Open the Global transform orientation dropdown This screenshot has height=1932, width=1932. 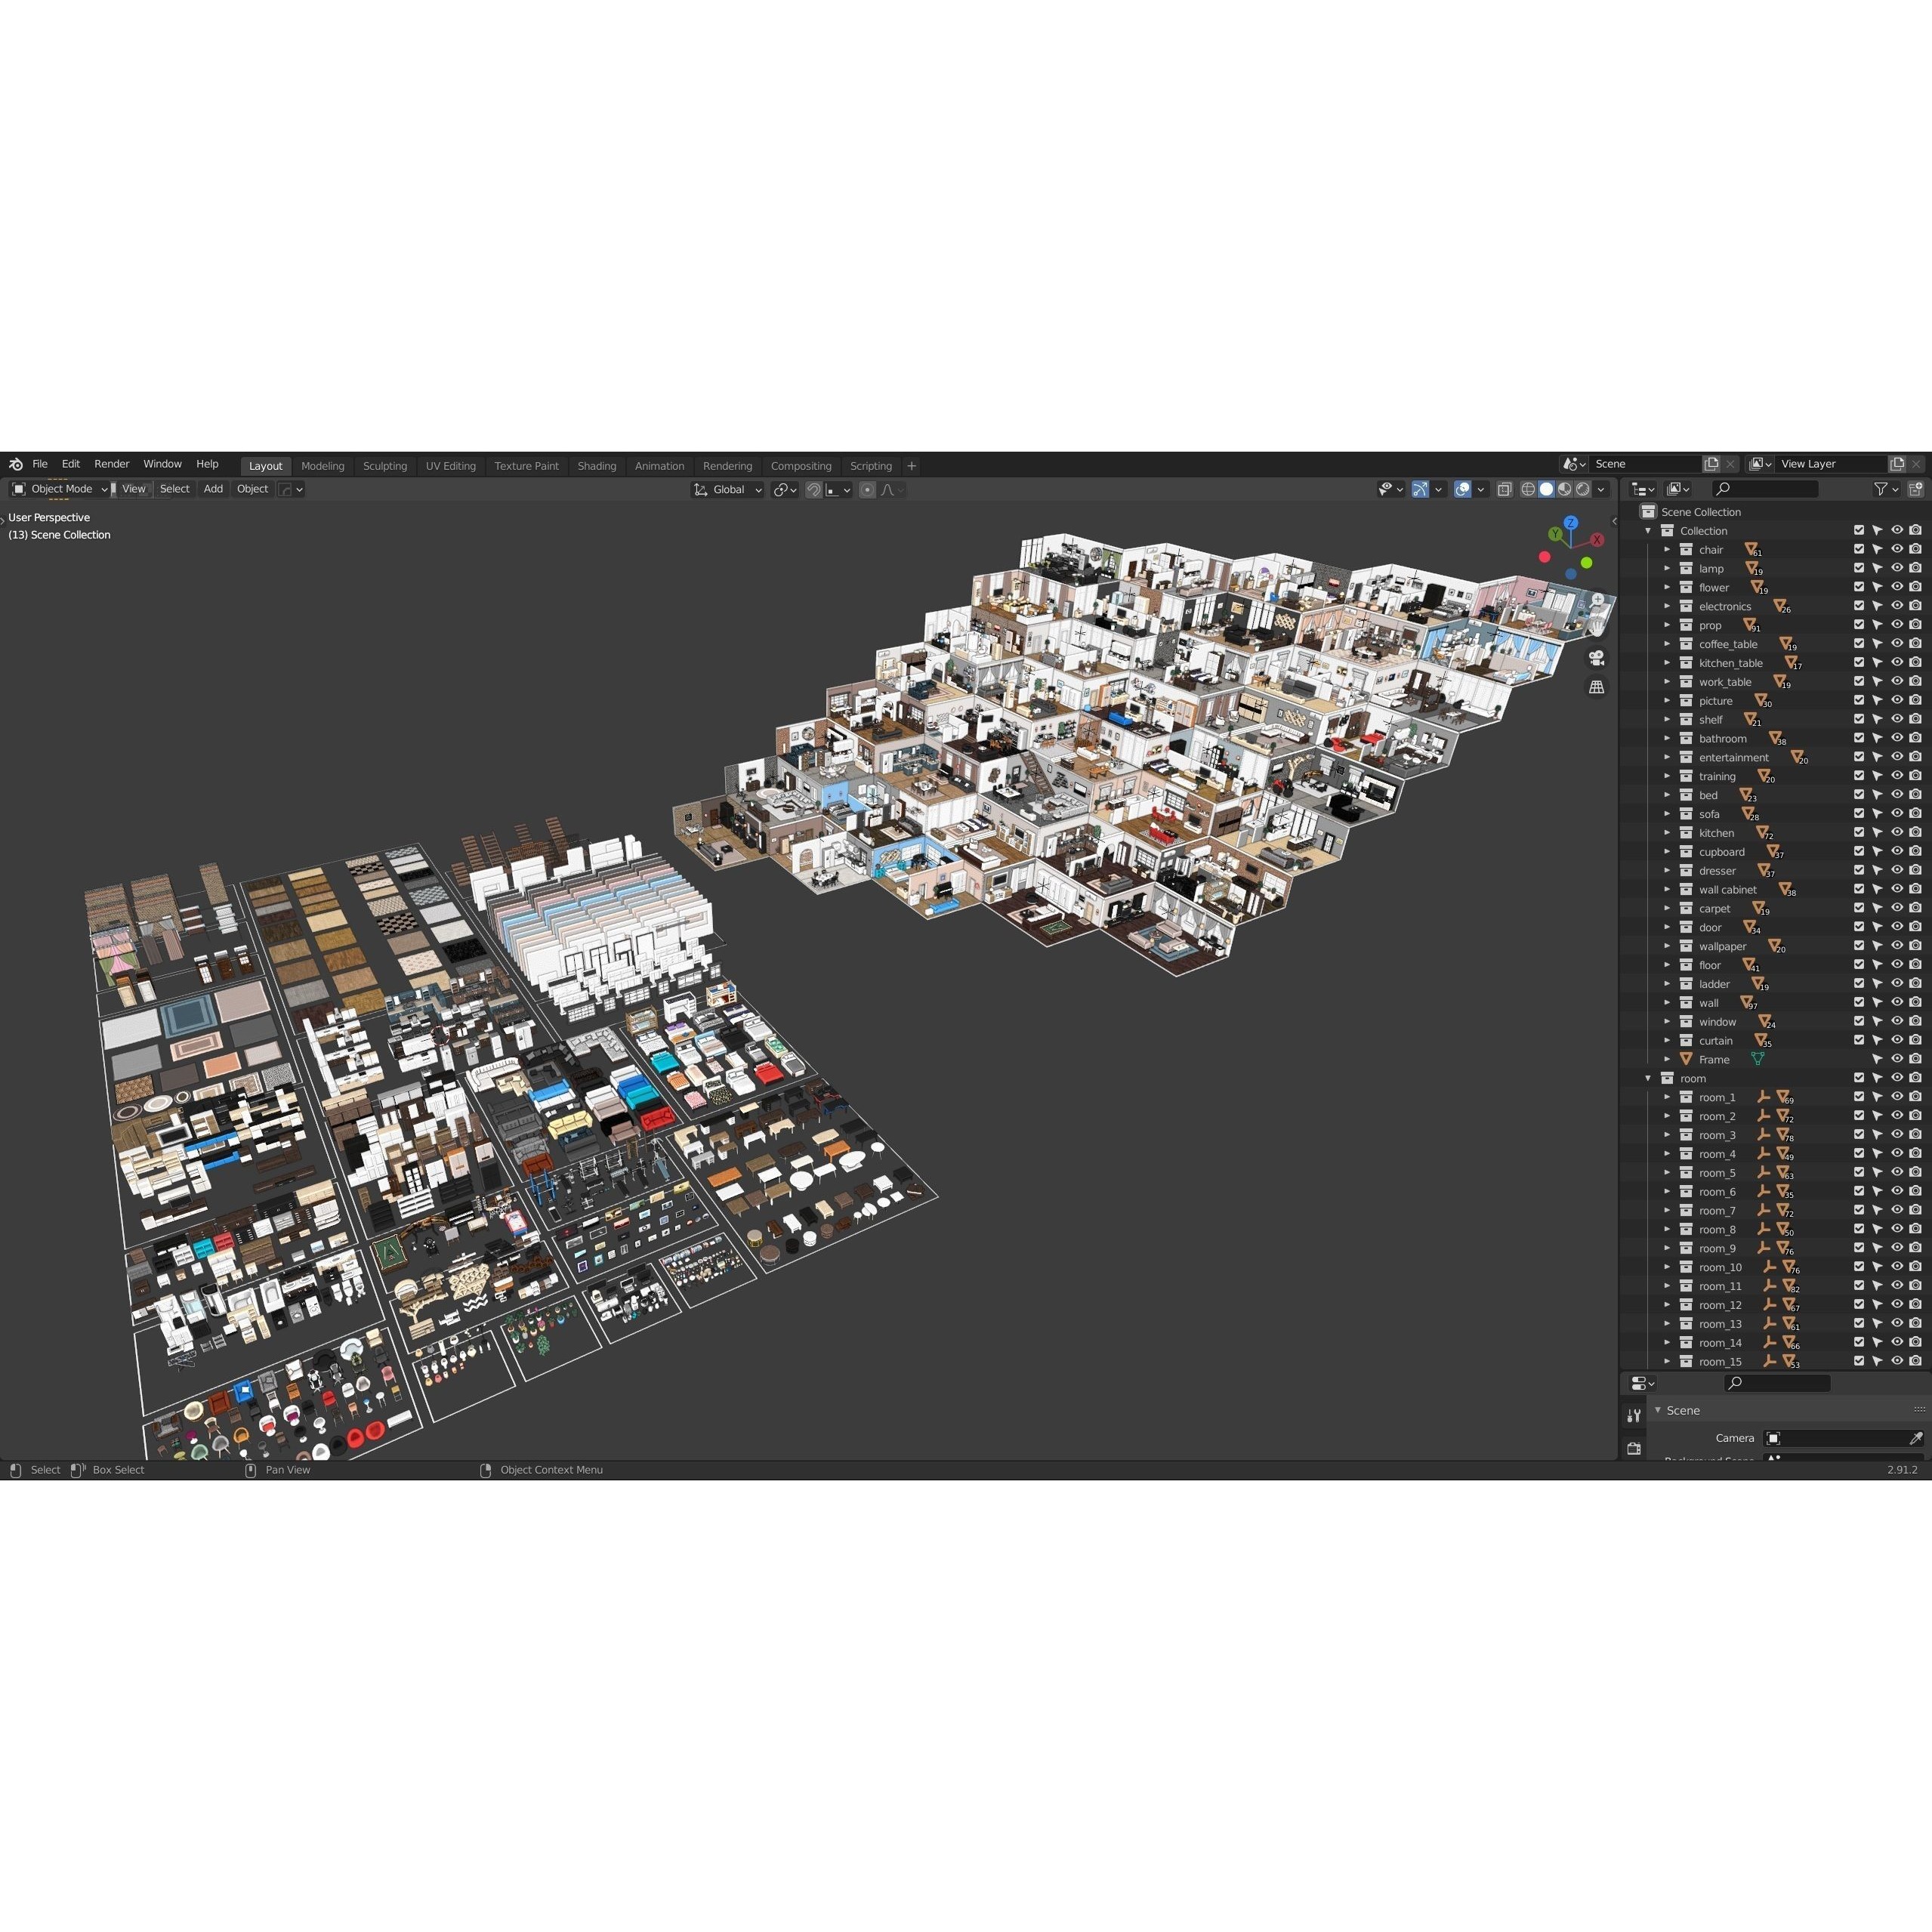pyautogui.click(x=727, y=490)
